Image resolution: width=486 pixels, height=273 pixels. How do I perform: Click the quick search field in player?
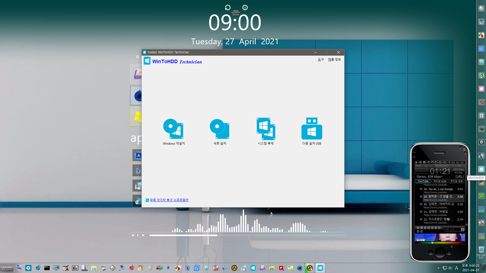tap(452, 229)
